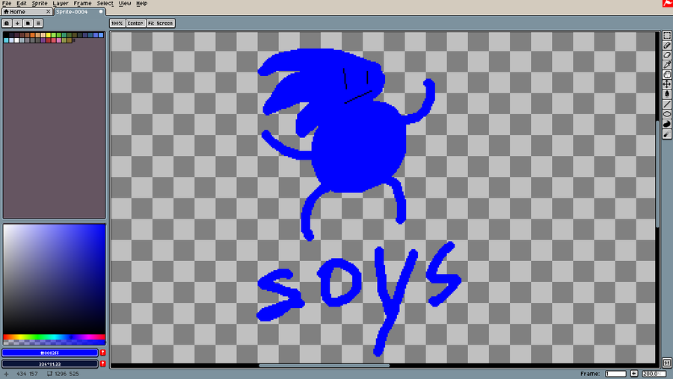The height and width of the screenshot is (379, 673).
Task: Select the Eyedropper tool
Action: point(667,65)
